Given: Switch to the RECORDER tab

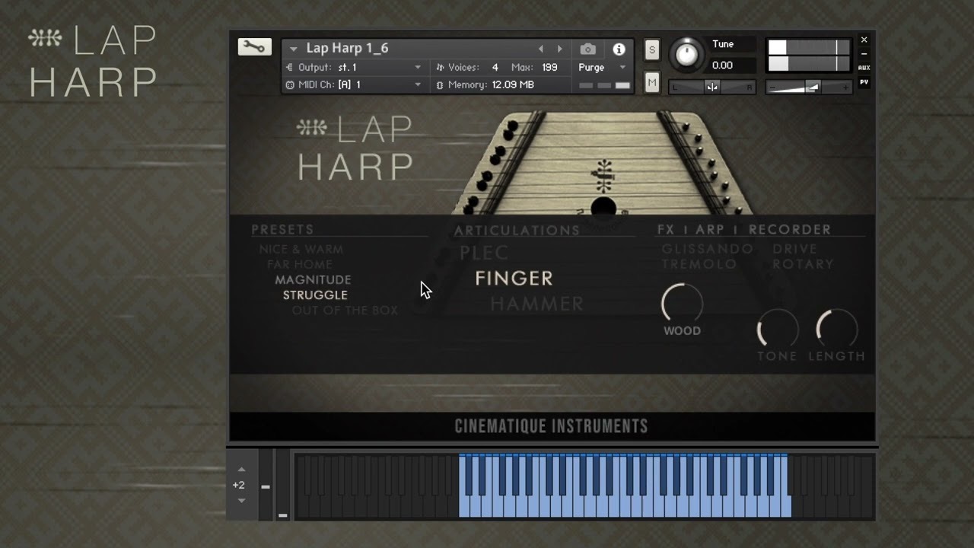Looking at the screenshot, I should click(x=790, y=229).
